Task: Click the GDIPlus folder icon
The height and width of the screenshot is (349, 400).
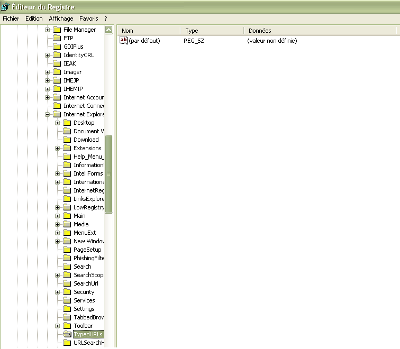Action: click(57, 47)
